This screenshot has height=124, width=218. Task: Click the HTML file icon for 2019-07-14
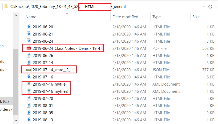pyautogui.click(x=29, y=63)
